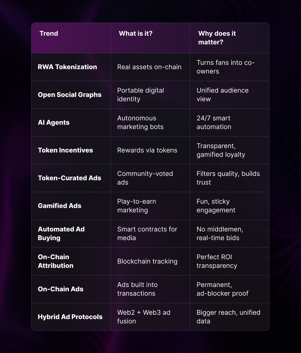Click the "Real assets on-chain" description
The height and width of the screenshot is (353, 301).
[149, 67]
